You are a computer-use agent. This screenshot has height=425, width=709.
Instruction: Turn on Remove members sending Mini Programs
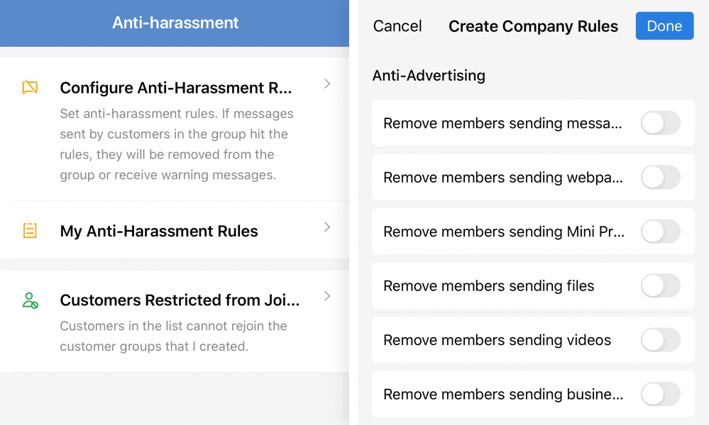(661, 232)
